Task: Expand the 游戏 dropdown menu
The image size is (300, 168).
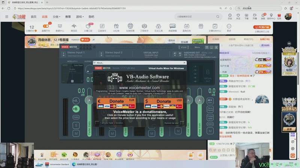Action: 79,17
